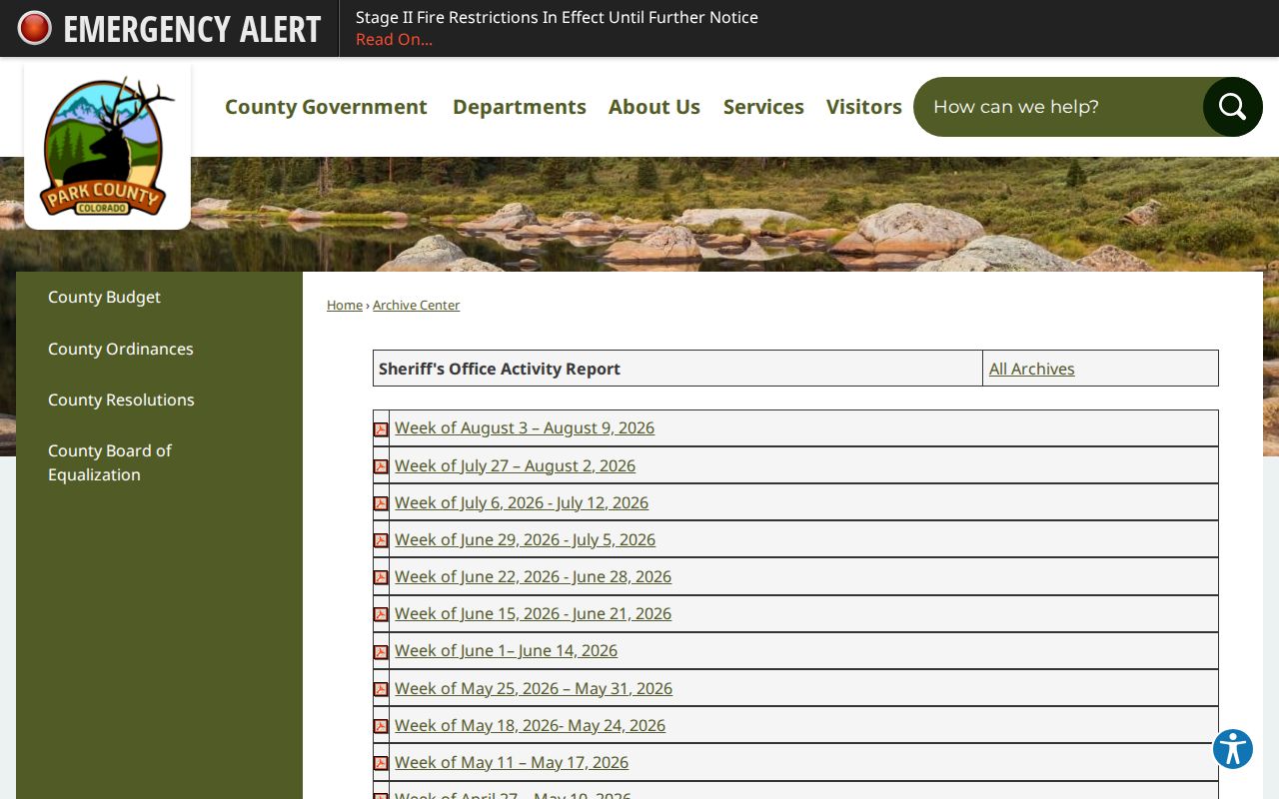Image resolution: width=1279 pixels, height=799 pixels.
Task: Click the Park County Colorado logo
Action: coord(107,146)
